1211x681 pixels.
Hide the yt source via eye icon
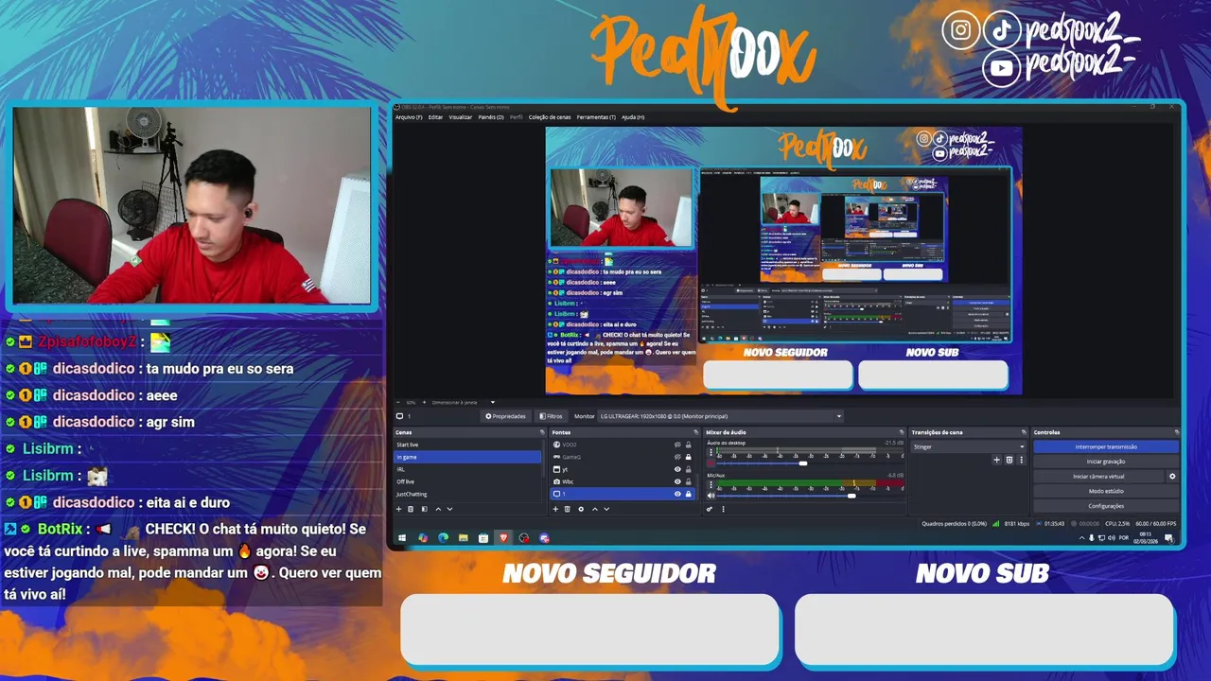click(x=677, y=469)
